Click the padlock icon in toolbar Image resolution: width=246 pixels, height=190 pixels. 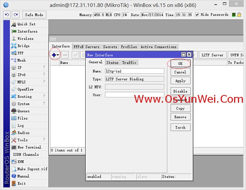coord(239,15)
